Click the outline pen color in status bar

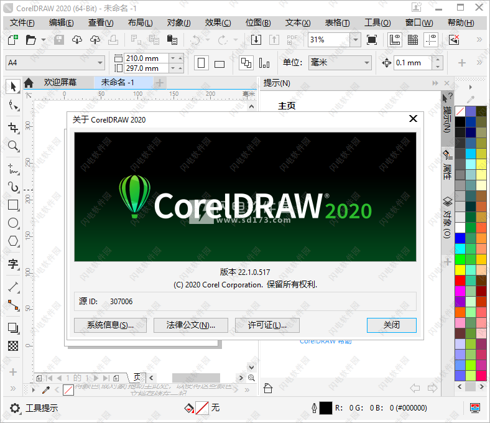325,408
